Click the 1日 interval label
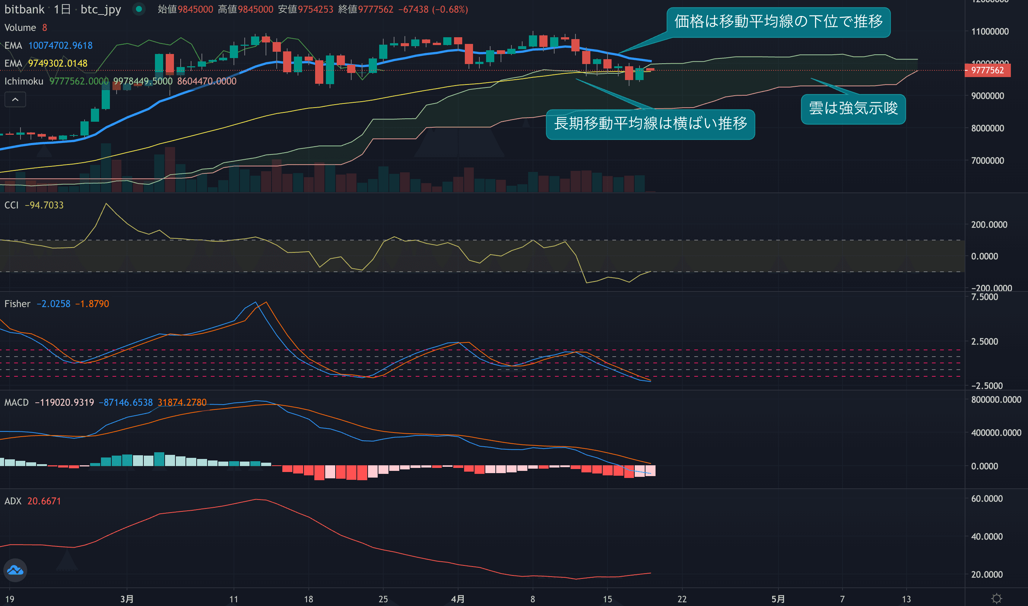1028x606 pixels. click(x=62, y=9)
